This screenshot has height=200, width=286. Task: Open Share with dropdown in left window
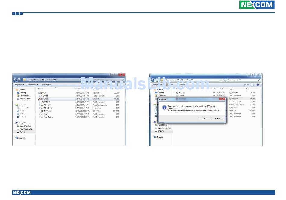(x=33, y=85)
